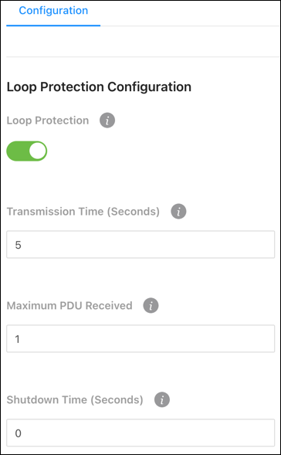Click the Transmission Time (Seconds) label
The width and height of the screenshot is (281, 455).
point(83,212)
